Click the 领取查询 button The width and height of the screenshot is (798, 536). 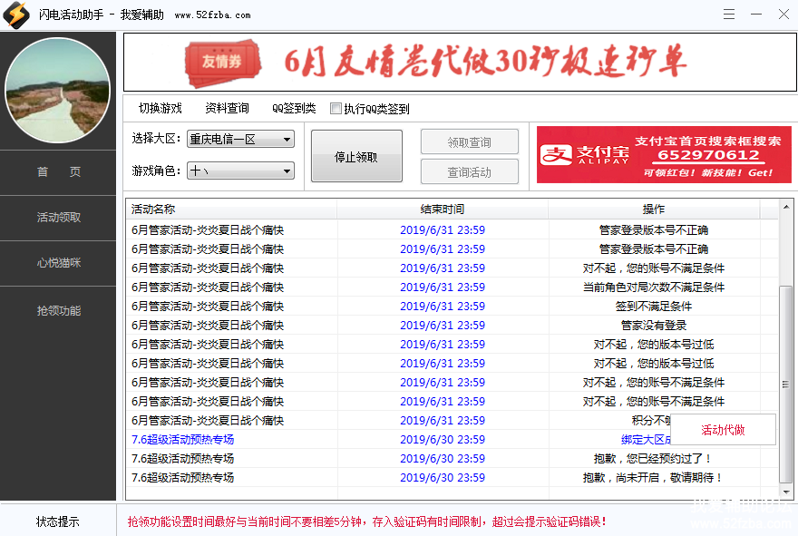click(469, 142)
